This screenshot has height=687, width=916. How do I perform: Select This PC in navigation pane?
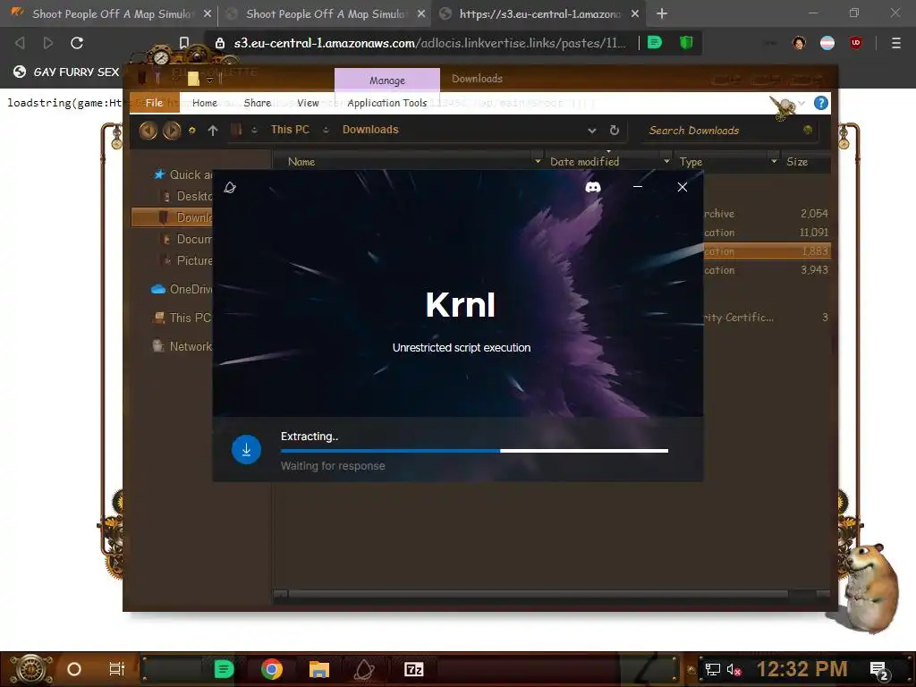coord(182,318)
